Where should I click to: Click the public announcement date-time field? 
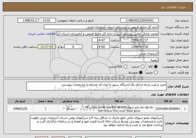[37, 20]
